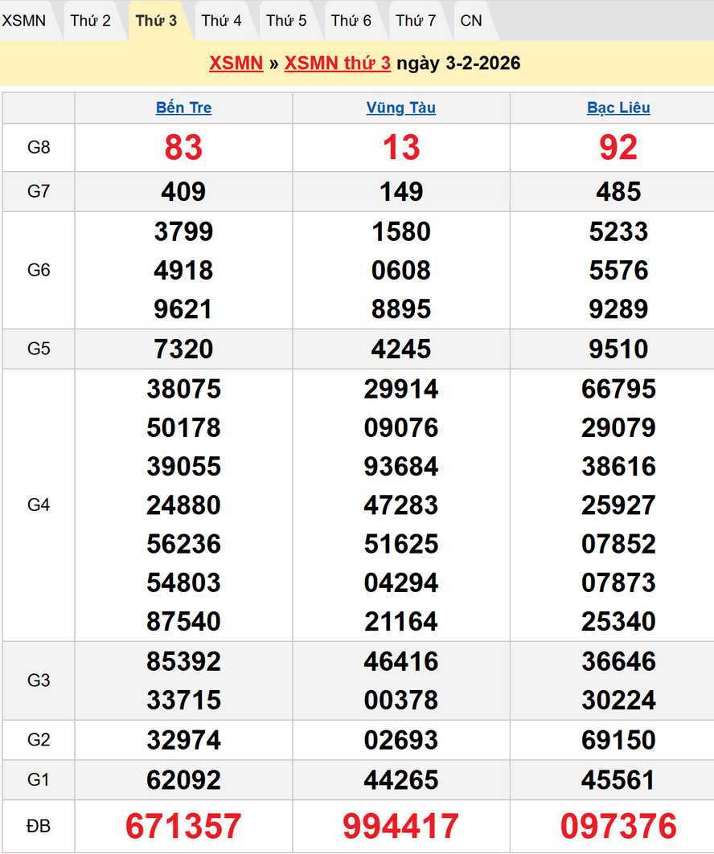Click the G8 result 92
The width and height of the screenshot is (714, 854).
pyautogui.click(x=618, y=148)
